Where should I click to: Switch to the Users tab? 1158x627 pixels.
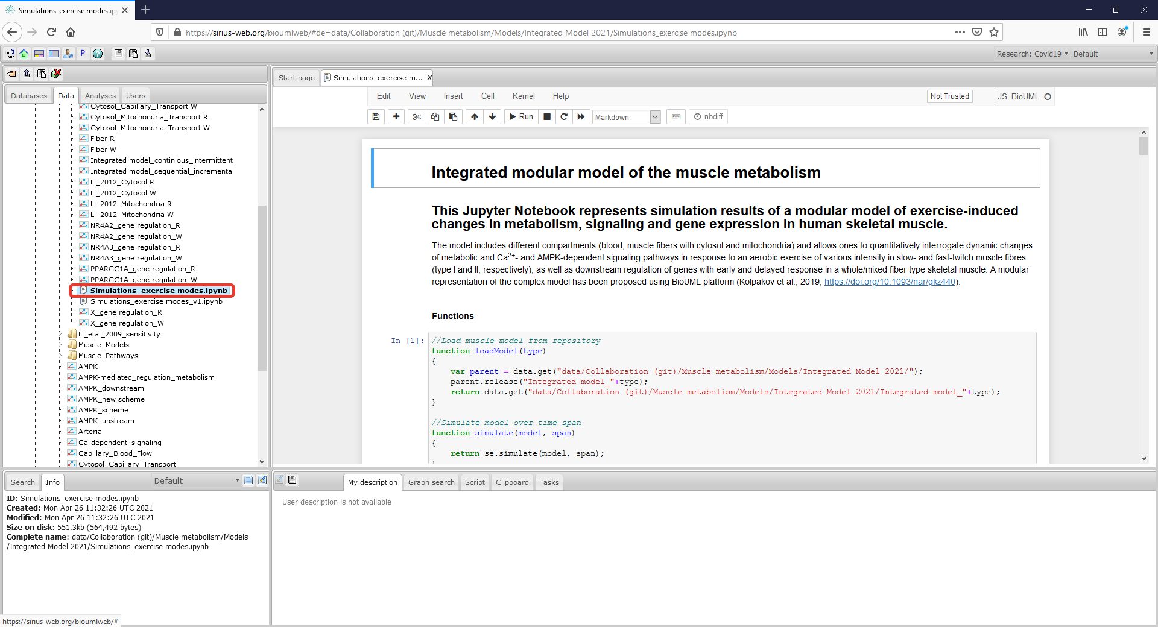(136, 96)
